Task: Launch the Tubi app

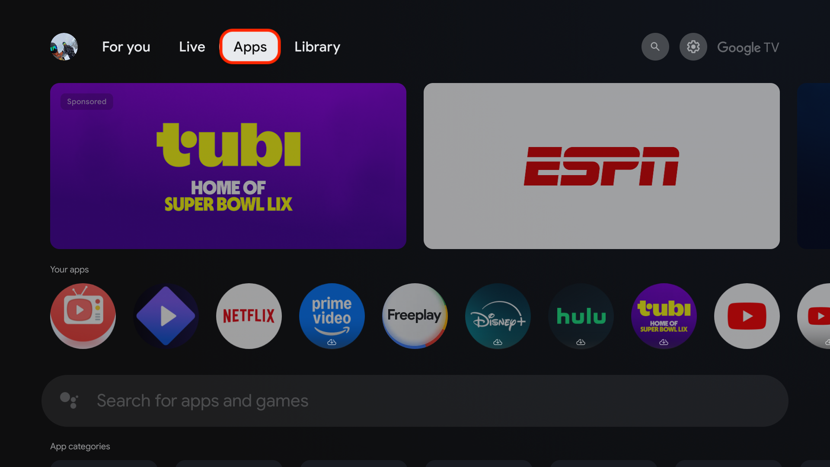Action: [x=663, y=316]
